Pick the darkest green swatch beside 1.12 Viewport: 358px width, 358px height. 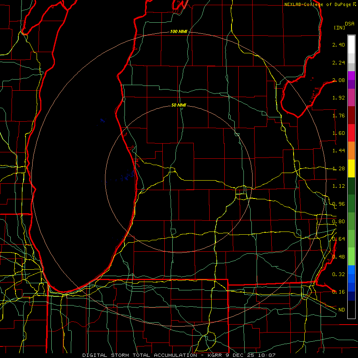tap(351, 186)
